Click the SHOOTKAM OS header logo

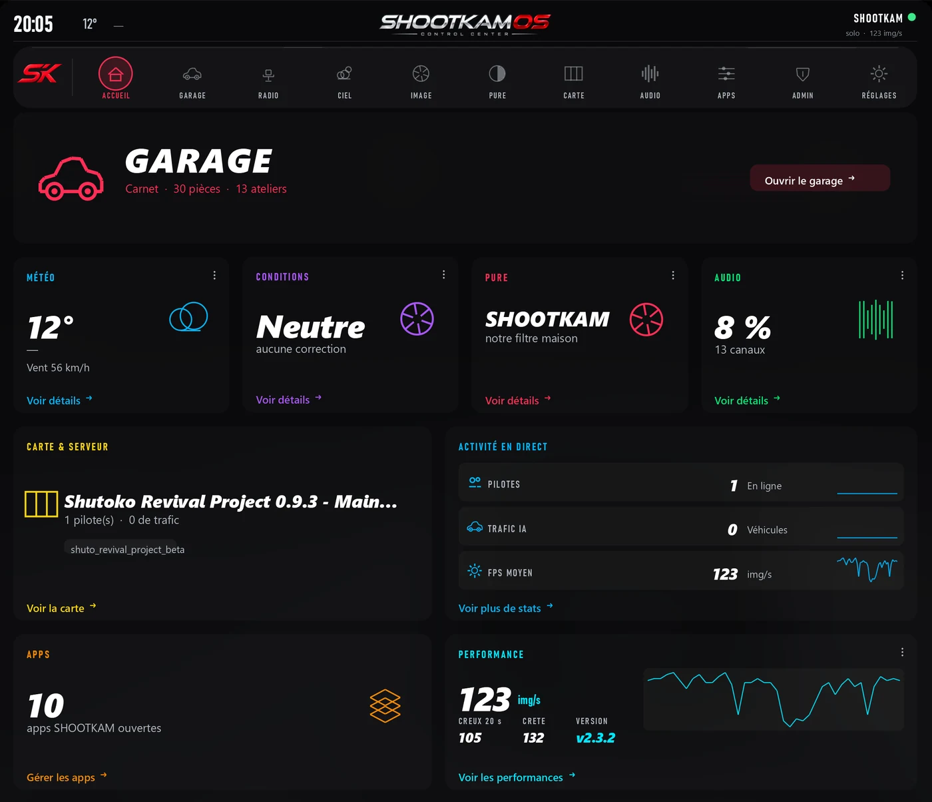465,24
